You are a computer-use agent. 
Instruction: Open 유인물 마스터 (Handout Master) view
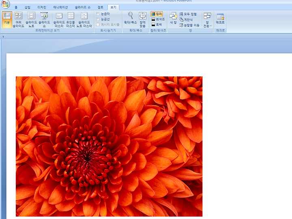[71, 19]
